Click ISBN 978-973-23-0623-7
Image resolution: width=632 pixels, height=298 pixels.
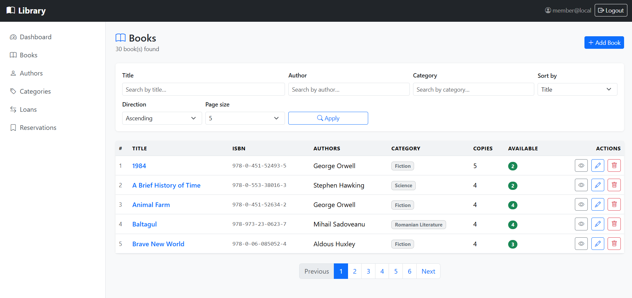point(259,224)
